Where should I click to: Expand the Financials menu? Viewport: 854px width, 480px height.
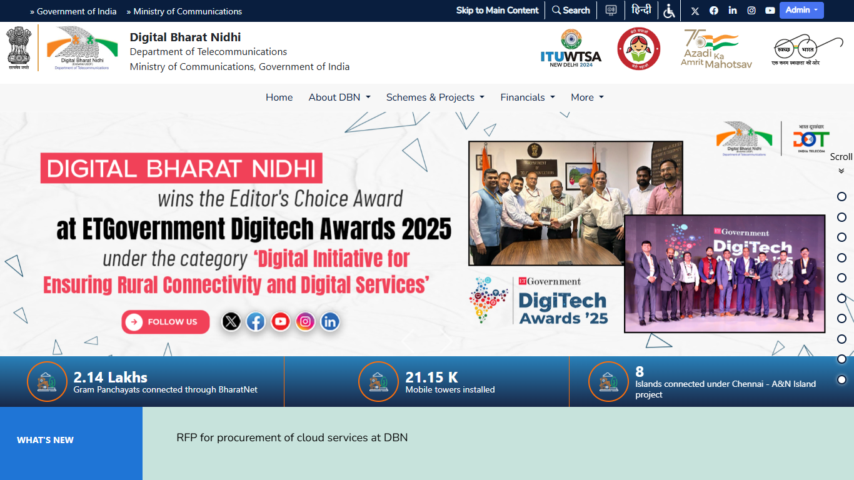(x=528, y=97)
